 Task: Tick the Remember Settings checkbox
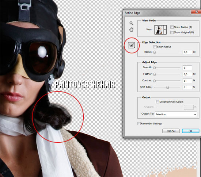[x=139, y=123]
